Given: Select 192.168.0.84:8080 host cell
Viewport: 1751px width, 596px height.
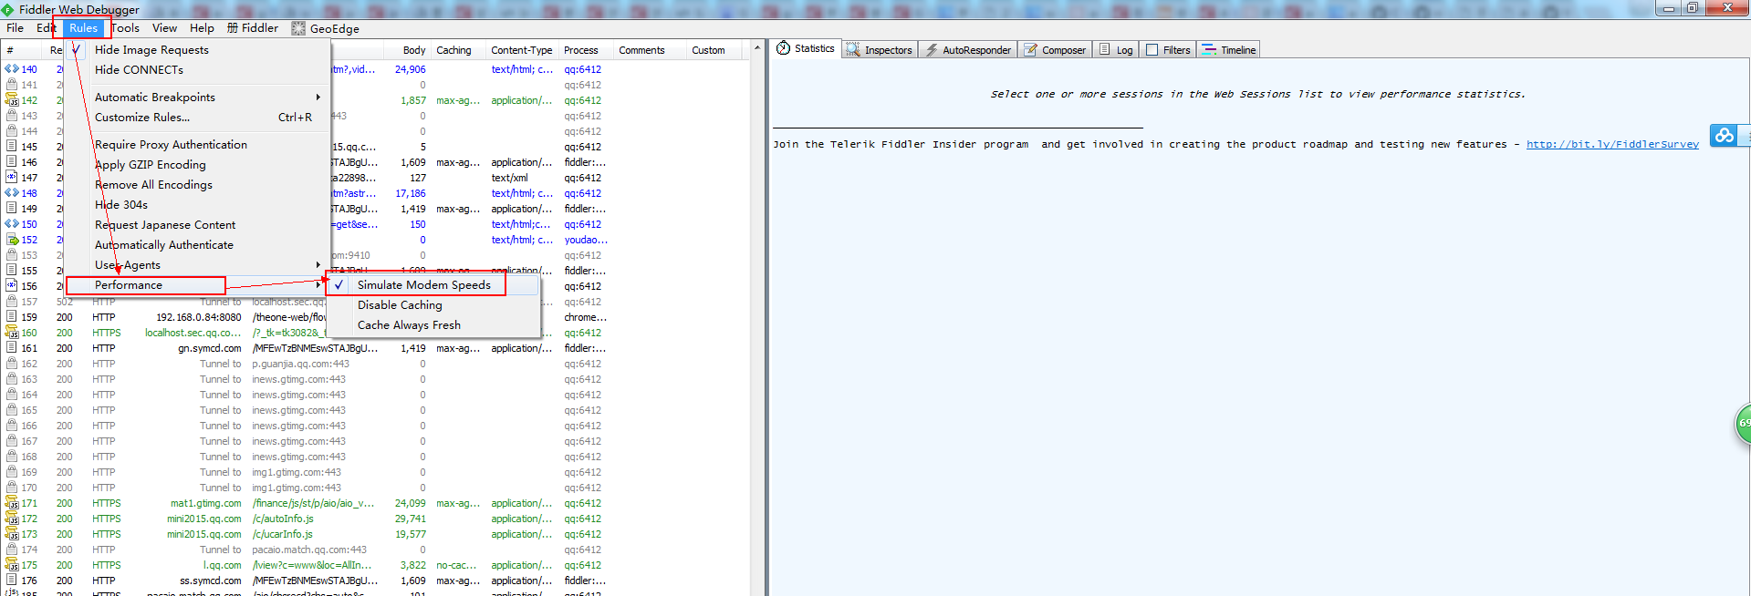Looking at the screenshot, I should [199, 317].
